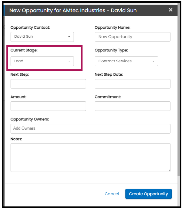The image size is (182, 209).
Task: Click into the Amount field
Action: pyautogui.click(x=48, y=106)
